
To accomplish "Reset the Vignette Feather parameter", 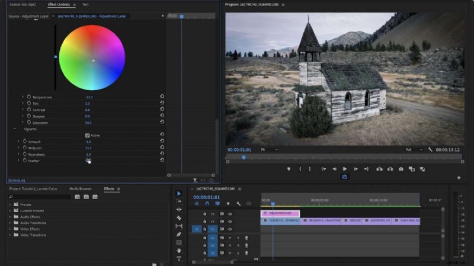I will click(162, 160).
